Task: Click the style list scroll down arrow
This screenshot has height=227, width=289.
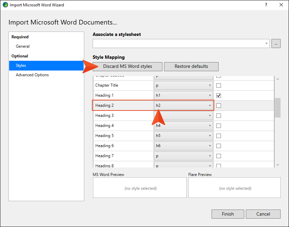Action: click(x=278, y=165)
